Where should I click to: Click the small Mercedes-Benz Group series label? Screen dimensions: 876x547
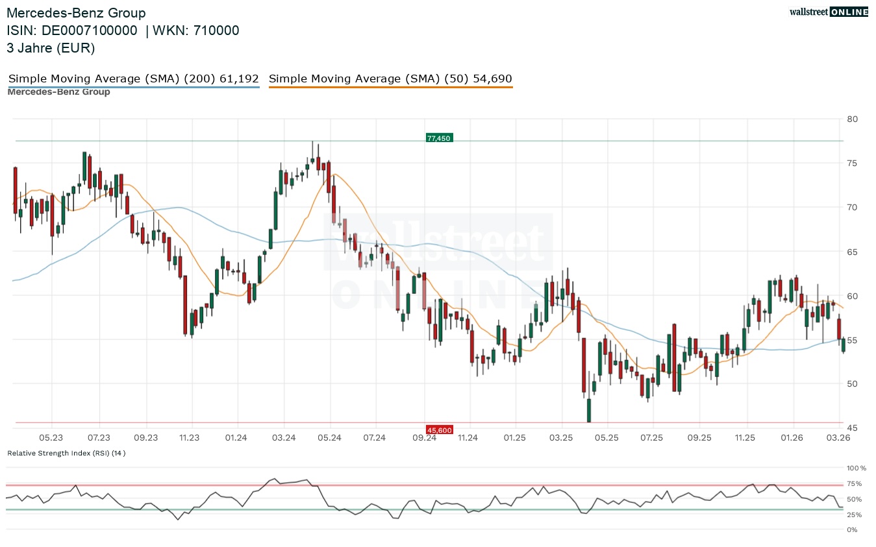(58, 92)
